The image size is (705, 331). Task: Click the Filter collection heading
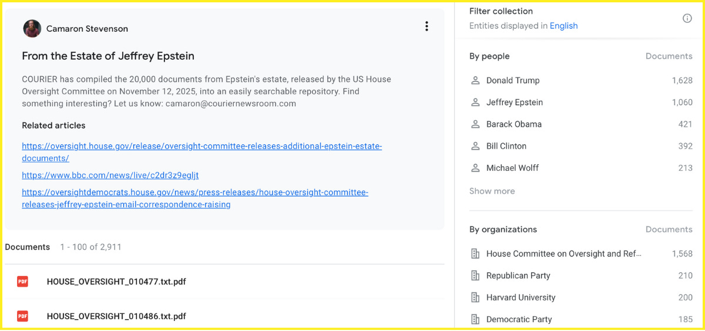[x=501, y=11]
